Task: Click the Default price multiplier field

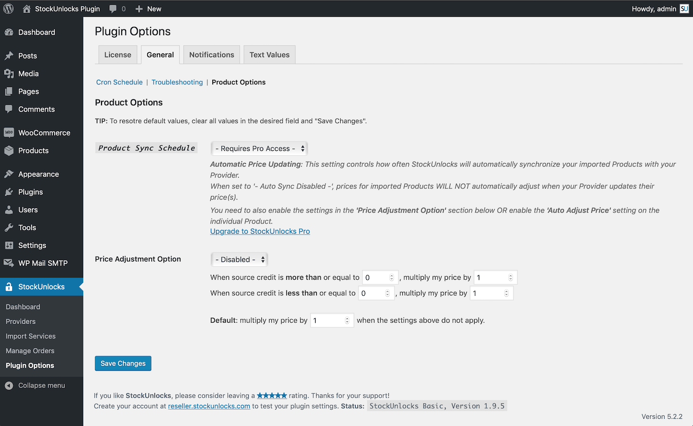Action: 327,320
